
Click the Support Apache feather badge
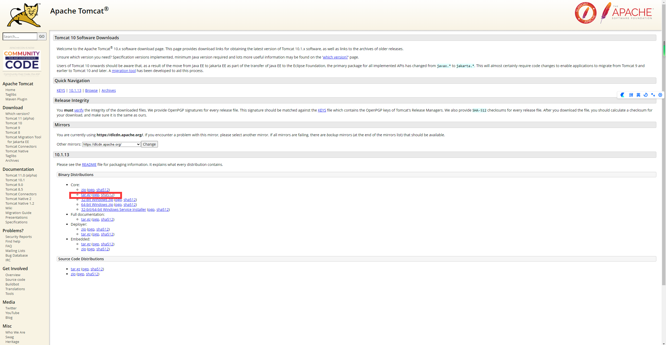click(585, 13)
